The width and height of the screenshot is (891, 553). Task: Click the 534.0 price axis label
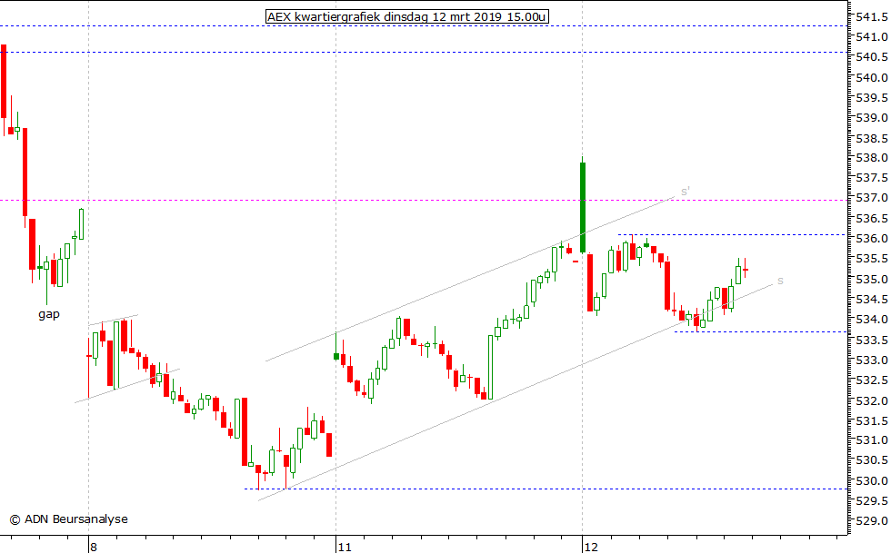(x=872, y=319)
